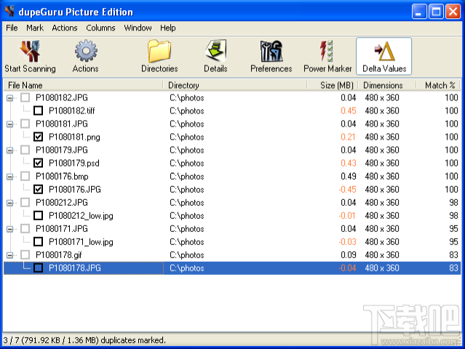Click the 0.21 size value of P1080181.png

(348, 137)
